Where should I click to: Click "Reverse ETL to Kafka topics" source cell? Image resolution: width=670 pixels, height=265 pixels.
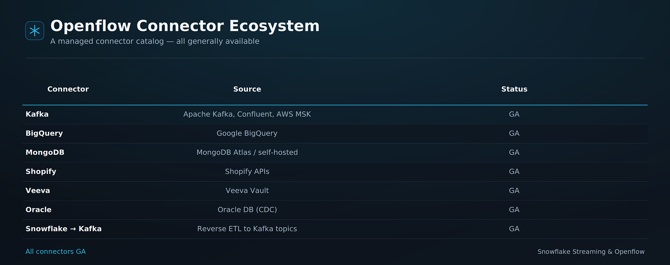(247, 229)
